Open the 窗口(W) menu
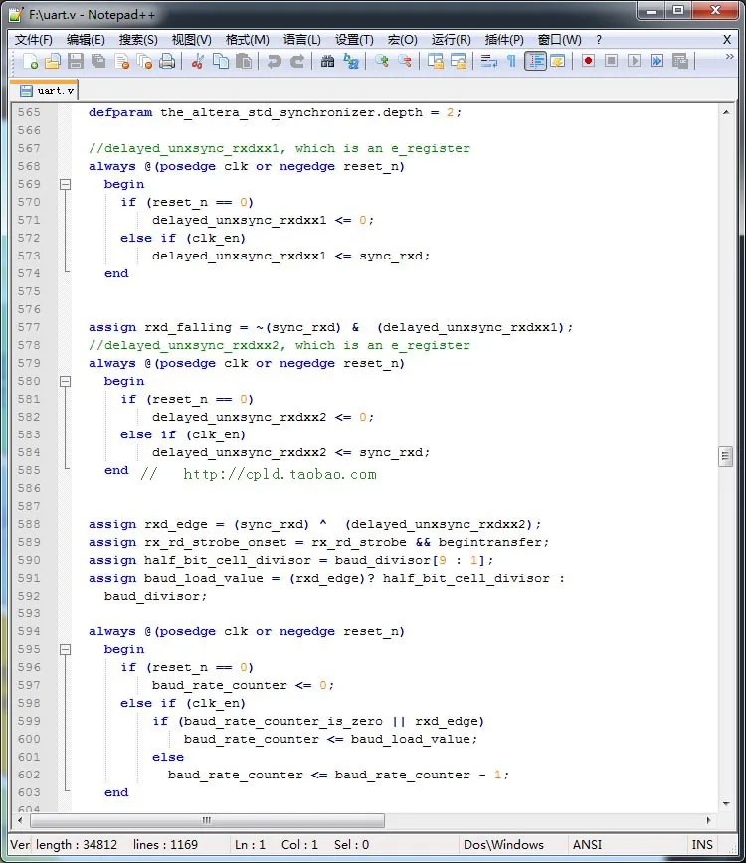The image size is (746, 863). [x=559, y=40]
